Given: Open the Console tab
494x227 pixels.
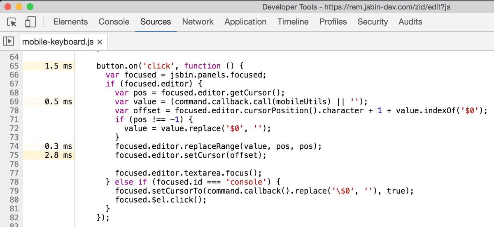Looking at the screenshot, I should (114, 22).
